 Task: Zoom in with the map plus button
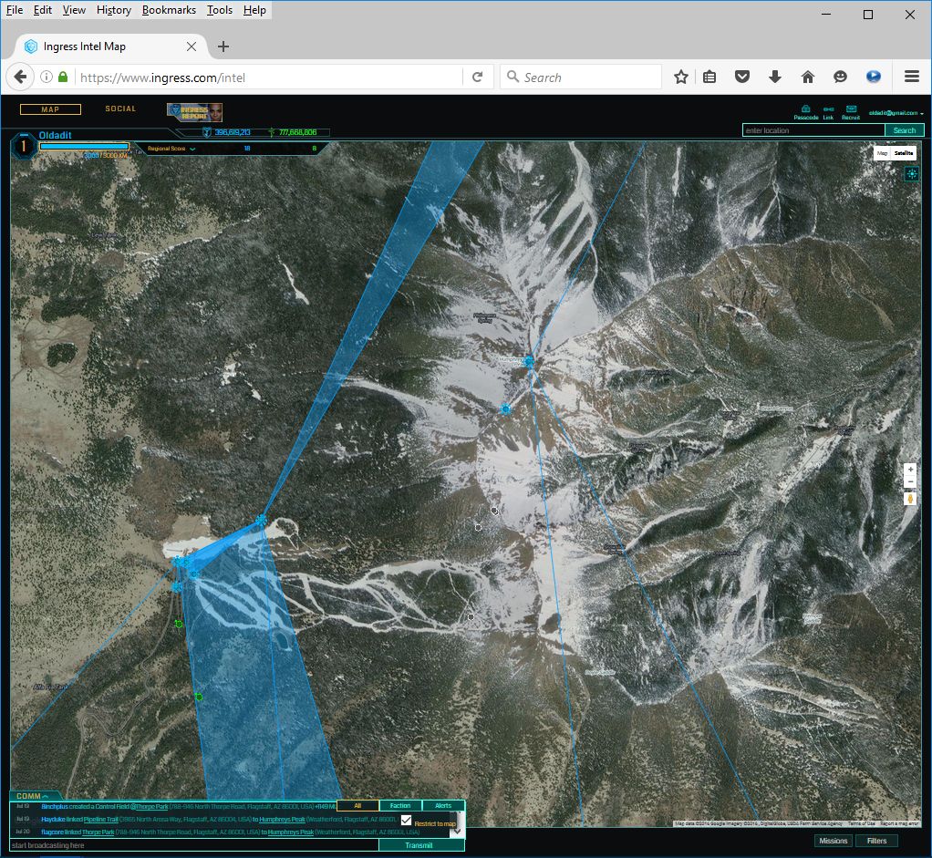click(909, 470)
